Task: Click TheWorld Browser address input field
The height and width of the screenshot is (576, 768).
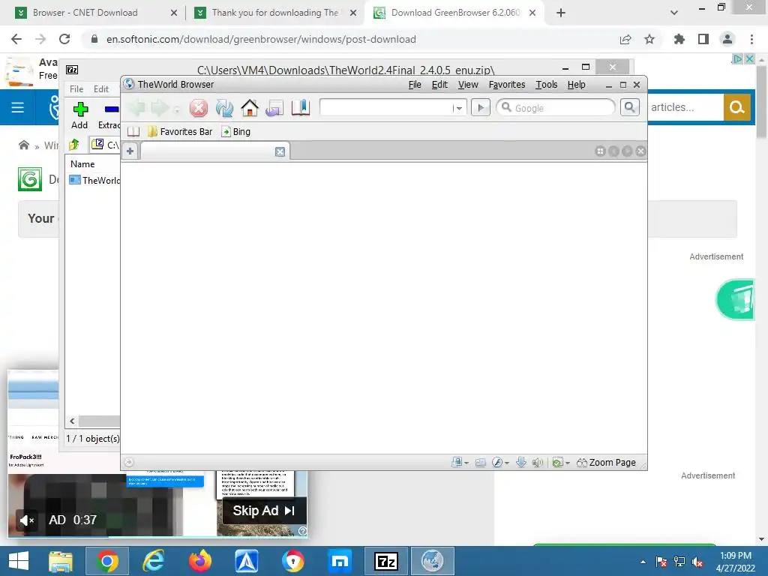Action: point(385,108)
